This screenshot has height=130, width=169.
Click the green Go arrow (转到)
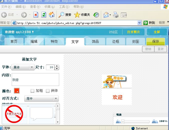pyautogui.click(x=145, y=23)
